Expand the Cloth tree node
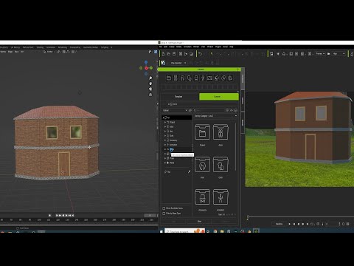Screen dimensions: 354x266 (165, 136)
